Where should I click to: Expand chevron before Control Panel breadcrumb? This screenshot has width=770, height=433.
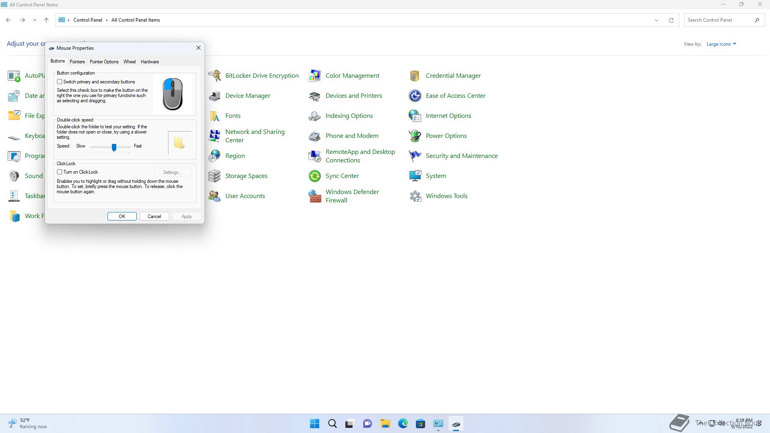point(69,20)
